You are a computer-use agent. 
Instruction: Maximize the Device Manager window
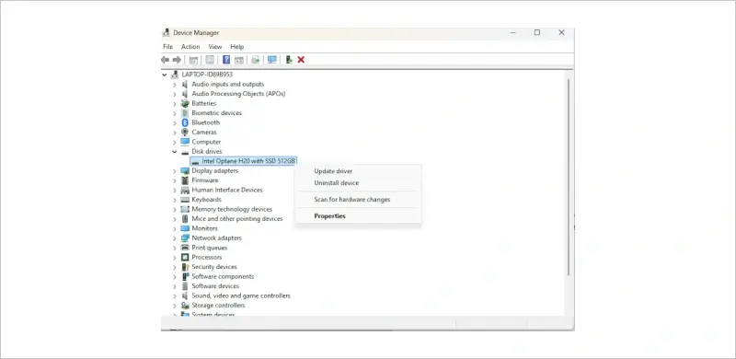pyautogui.click(x=537, y=33)
